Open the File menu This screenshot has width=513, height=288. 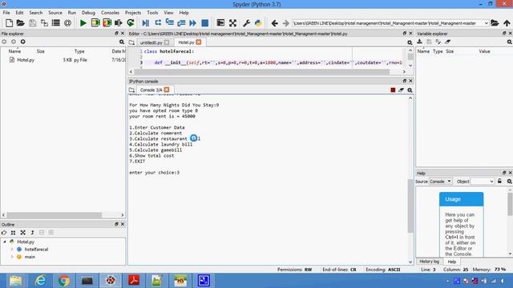click(6, 13)
